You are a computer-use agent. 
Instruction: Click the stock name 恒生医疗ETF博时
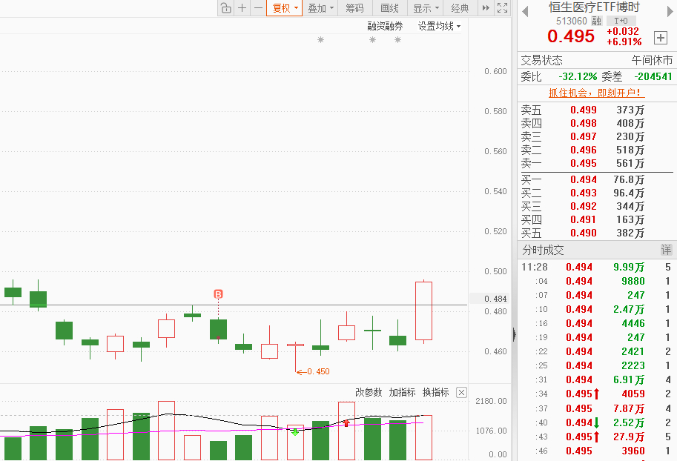click(594, 7)
